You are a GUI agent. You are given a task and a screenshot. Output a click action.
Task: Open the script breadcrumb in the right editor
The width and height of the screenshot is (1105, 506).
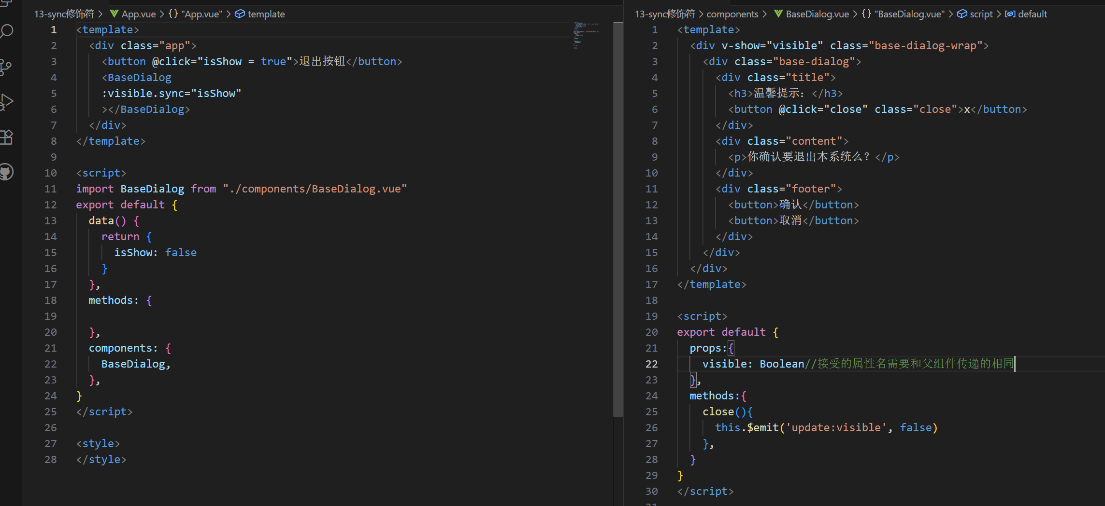tap(981, 14)
